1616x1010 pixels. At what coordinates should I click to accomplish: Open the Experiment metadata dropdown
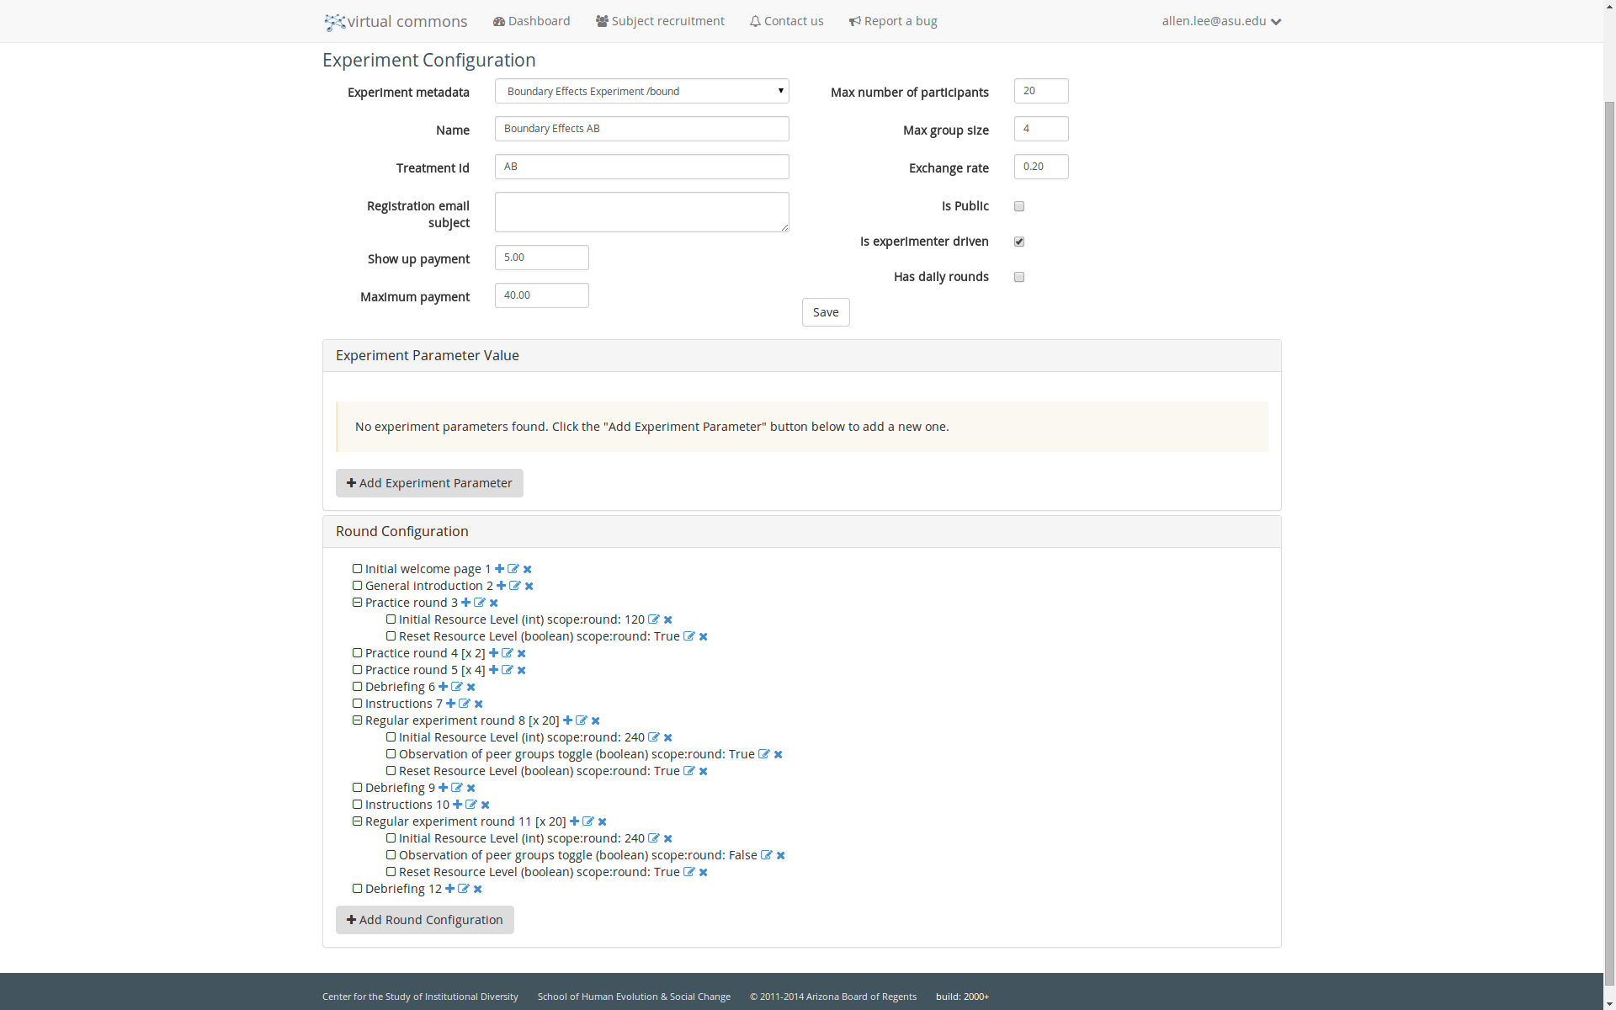(x=641, y=92)
